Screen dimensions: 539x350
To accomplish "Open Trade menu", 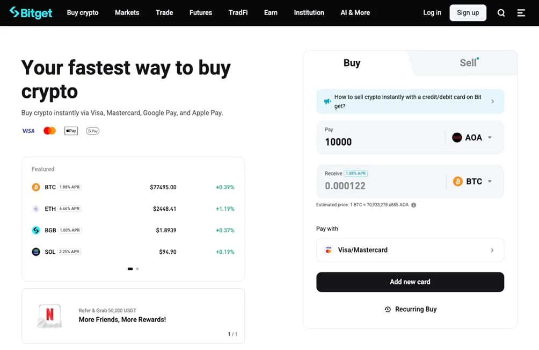I will [164, 13].
